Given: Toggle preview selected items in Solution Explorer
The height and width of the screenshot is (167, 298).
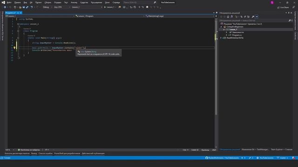Looking at the screenshot, I should click(257, 17).
